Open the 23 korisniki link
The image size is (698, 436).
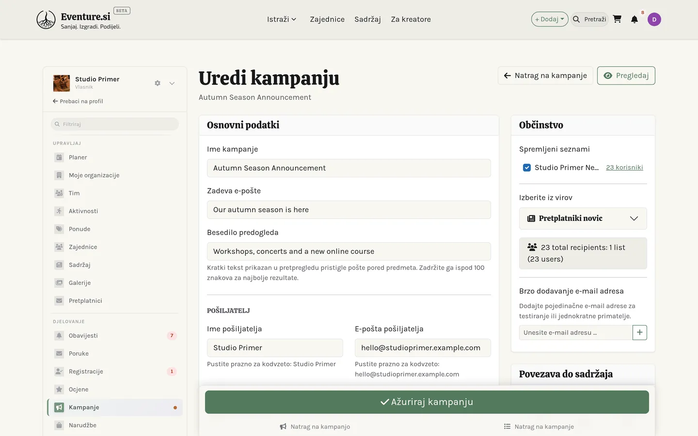pyautogui.click(x=625, y=168)
